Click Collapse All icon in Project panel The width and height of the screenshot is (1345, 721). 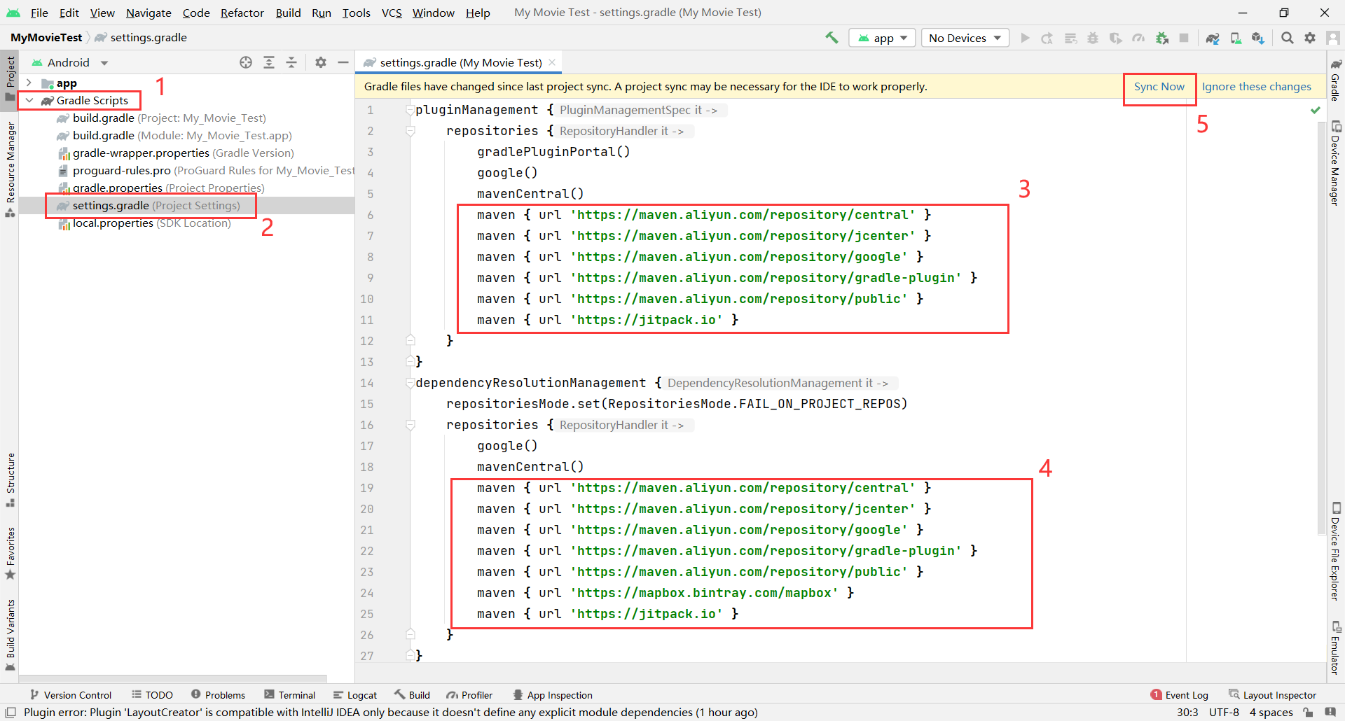291,62
